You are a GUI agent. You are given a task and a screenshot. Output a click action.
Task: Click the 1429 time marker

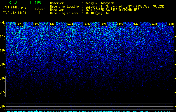(154, 24)
